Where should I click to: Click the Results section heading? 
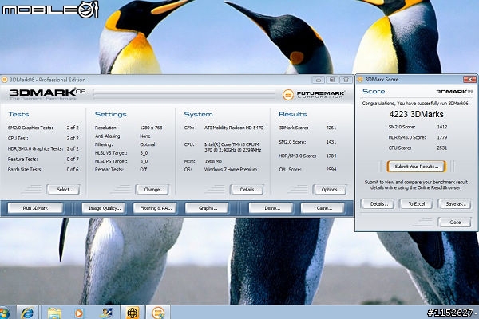pyautogui.click(x=292, y=114)
